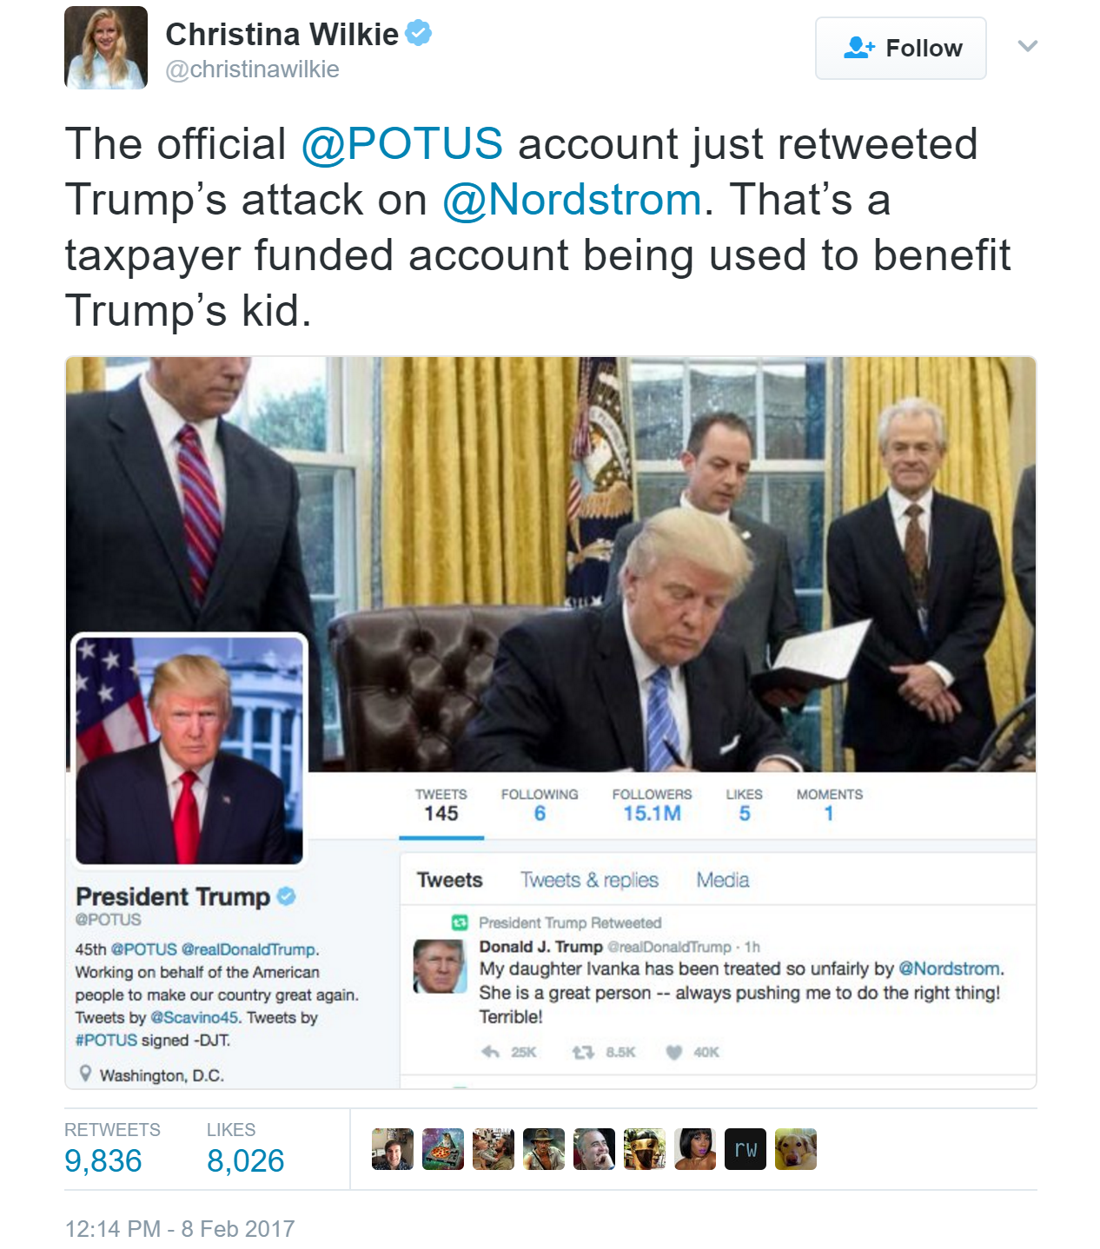Click the reply arrow icon showing 25K
The height and width of the screenshot is (1249, 1100).
491,1052
